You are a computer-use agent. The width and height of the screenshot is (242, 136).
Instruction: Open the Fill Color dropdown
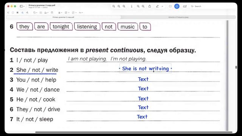(74, 12)
